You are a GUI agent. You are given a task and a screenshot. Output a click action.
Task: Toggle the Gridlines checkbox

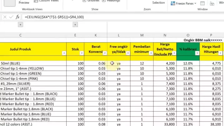click(x=85, y=1)
